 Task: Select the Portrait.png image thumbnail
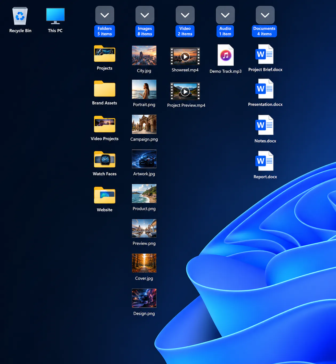click(x=144, y=89)
